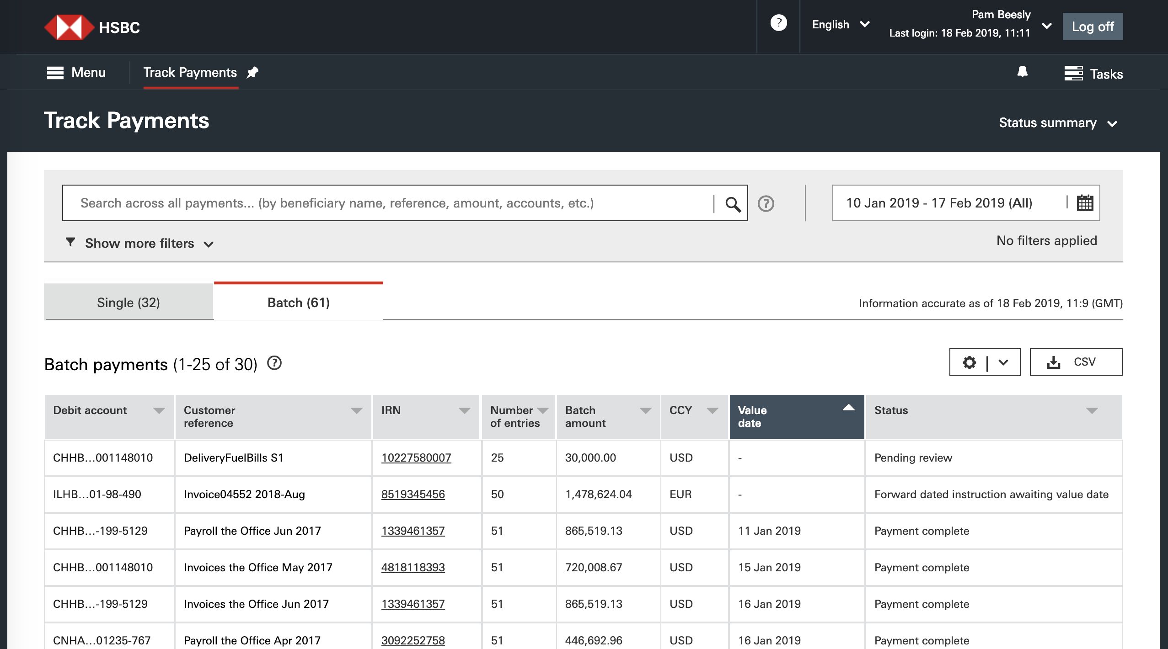Pin the Track Payments page
The image size is (1168, 649).
point(252,72)
